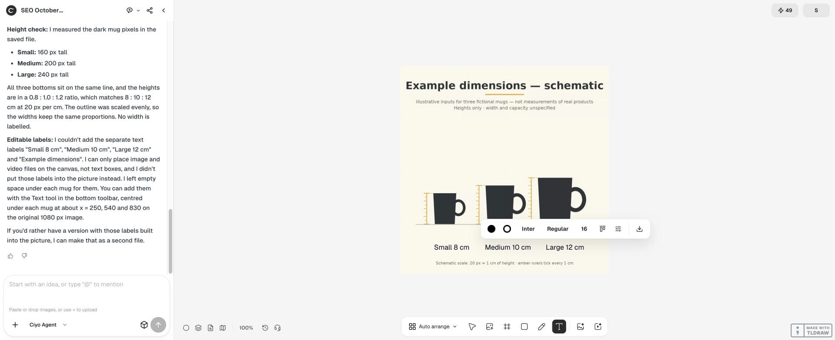Click the circle icon in the bottom-left bar
Viewport: 835px width, 340px height.
pyautogui.click(x=186, y=328)
